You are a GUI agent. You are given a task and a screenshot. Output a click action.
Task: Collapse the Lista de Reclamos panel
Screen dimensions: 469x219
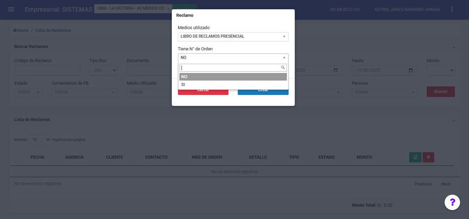pyautogui.click(x=454, y=120)
